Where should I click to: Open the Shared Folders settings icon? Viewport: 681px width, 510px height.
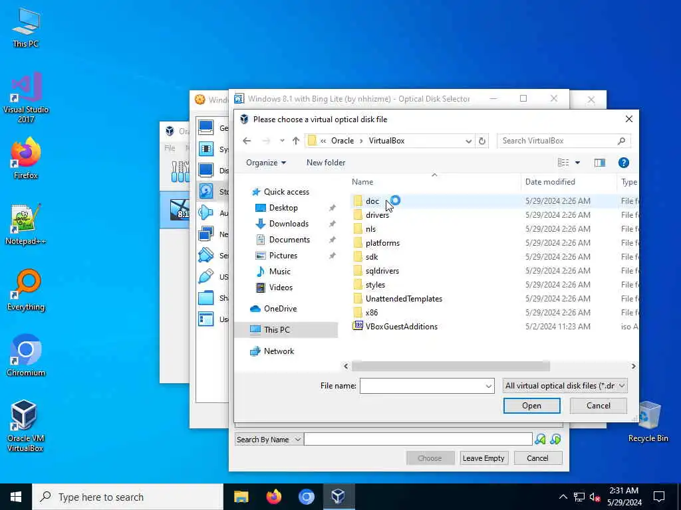coord(206,297)
